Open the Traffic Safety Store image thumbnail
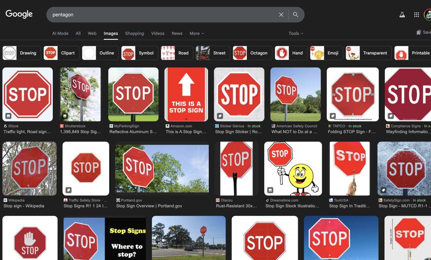This screenshot has width=431, height=260. pyautogui.click(x=86, y=169)
